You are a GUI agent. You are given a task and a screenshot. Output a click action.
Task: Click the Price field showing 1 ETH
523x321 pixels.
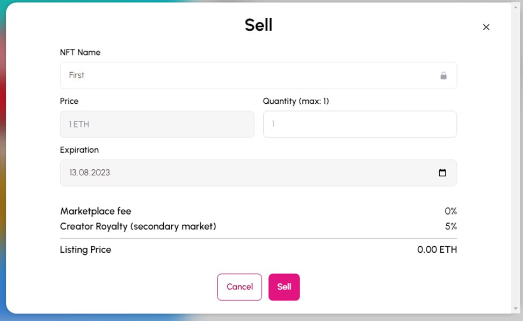click(157, 124)
